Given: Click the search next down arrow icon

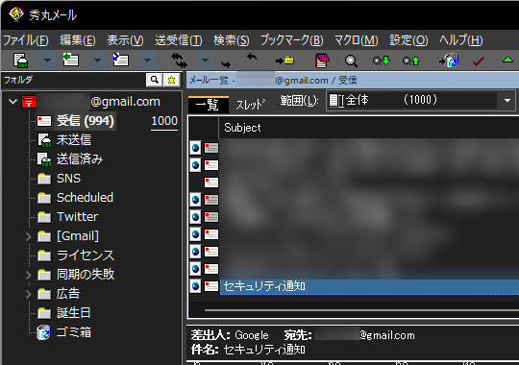Looking at the screenshot, I should point(382,61).
